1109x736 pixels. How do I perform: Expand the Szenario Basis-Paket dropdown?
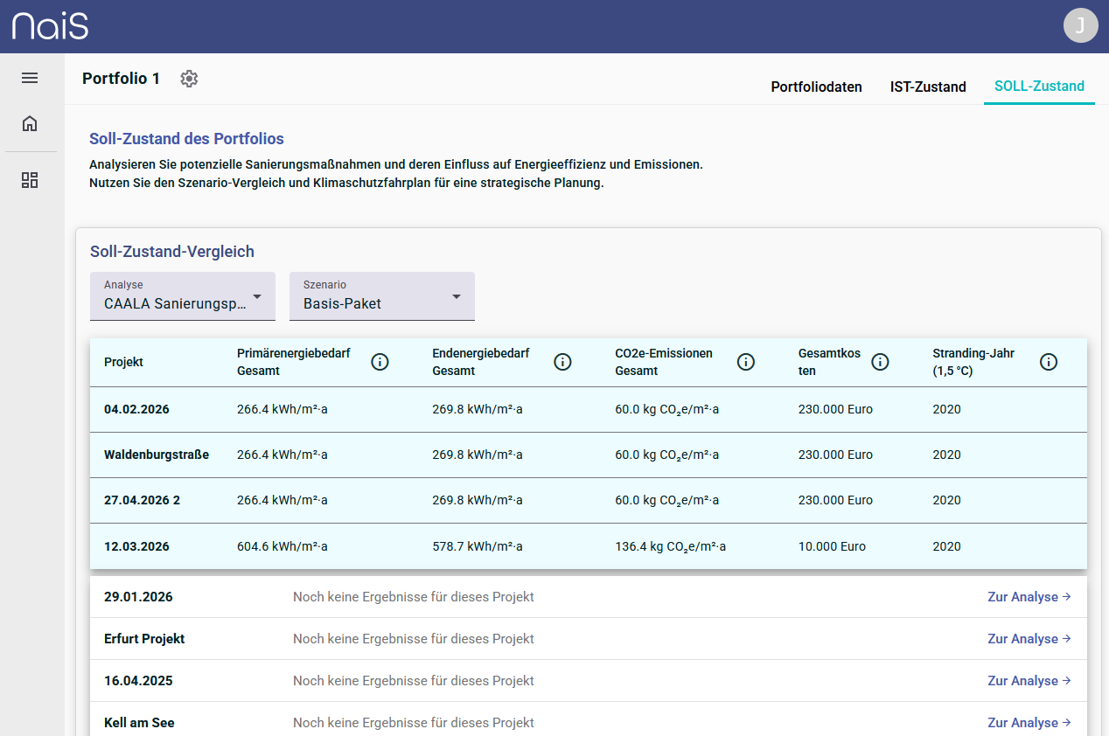click(382, 296)
